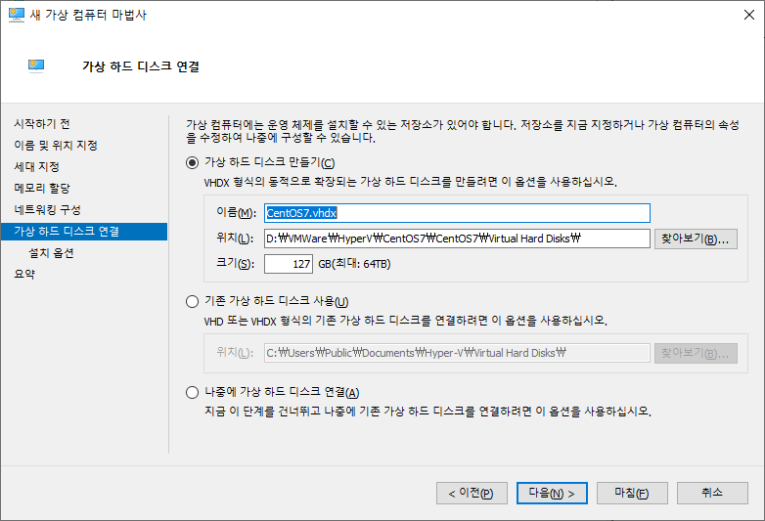The height and width of the screenshot is (521, 765).
Task: Click the 다음(N) > button
Action: (x=552, y=494)
